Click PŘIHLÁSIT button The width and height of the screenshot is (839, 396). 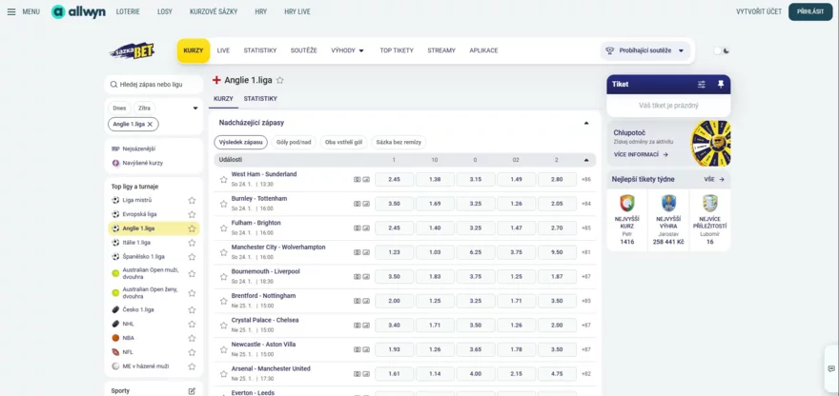(810, 11)
